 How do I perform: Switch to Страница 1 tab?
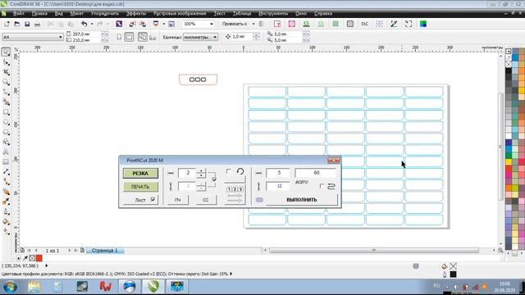click(x=105, y=251)
